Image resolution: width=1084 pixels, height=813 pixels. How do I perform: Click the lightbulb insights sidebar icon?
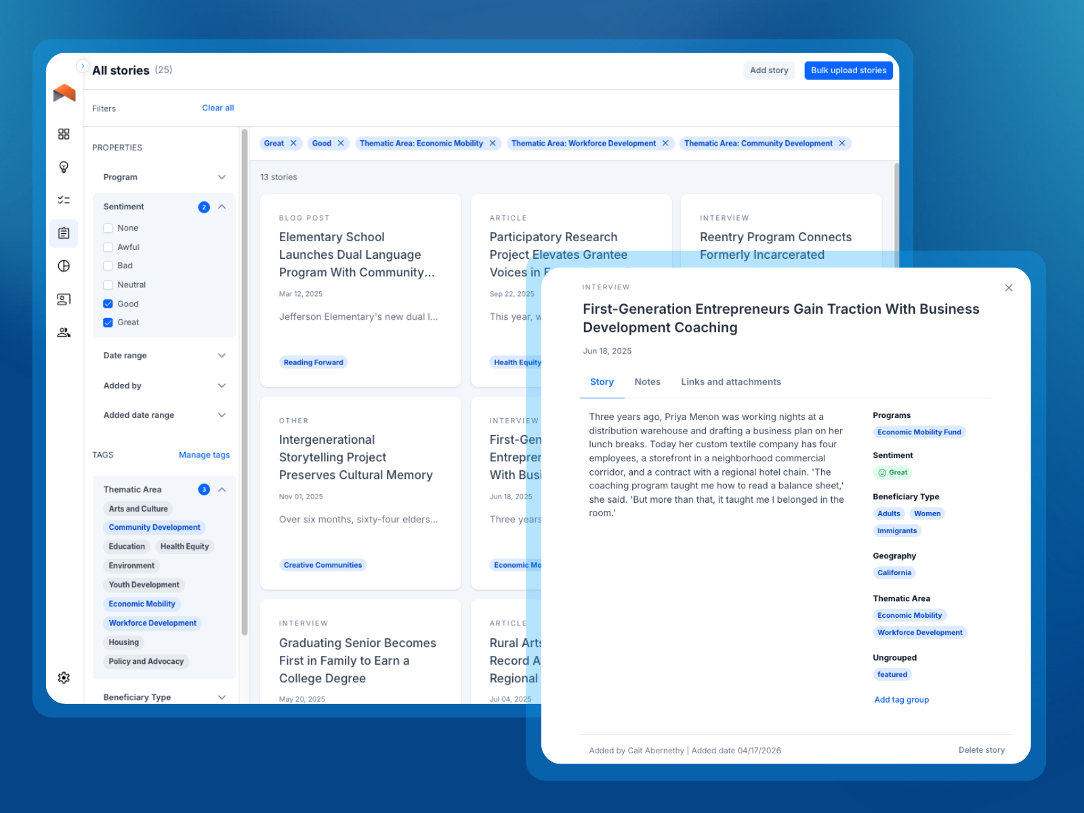(64, 167)
